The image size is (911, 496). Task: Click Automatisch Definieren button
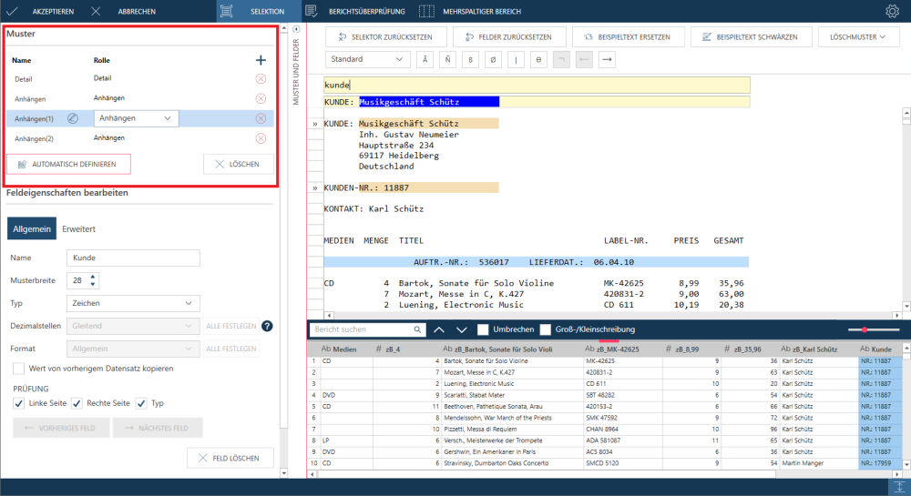68,164
